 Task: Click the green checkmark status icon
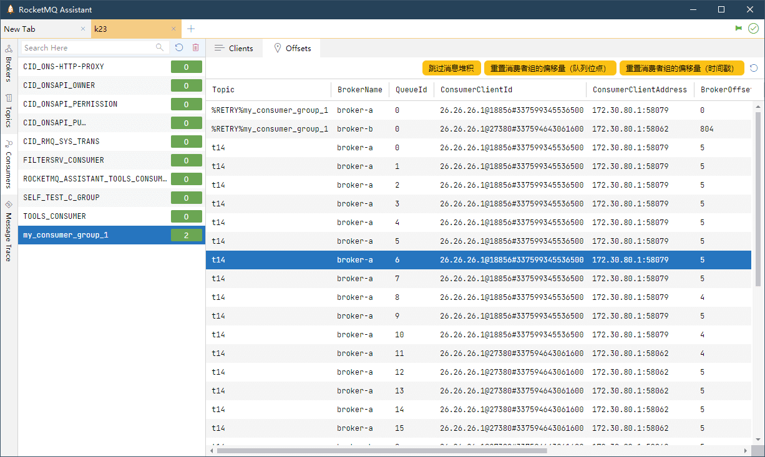[753, 29]
